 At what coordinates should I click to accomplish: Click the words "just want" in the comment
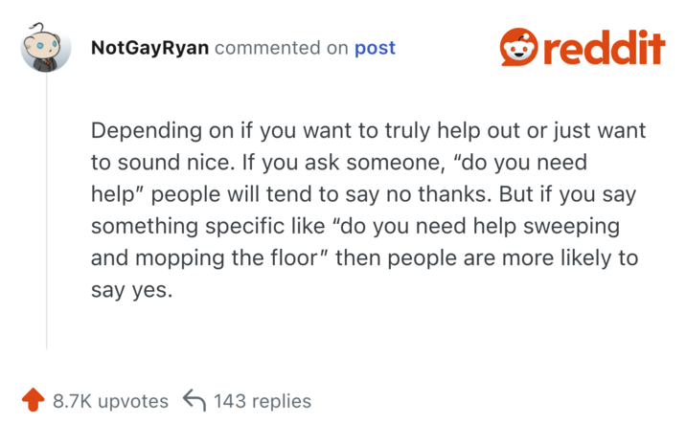click(x=602, y=130)
